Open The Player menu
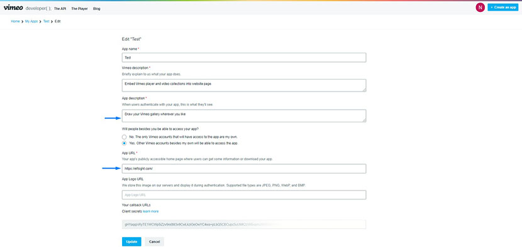 [80, 9]
